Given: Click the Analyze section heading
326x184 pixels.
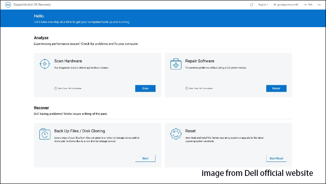Looking at the screenshot, I should click(41, 38).
